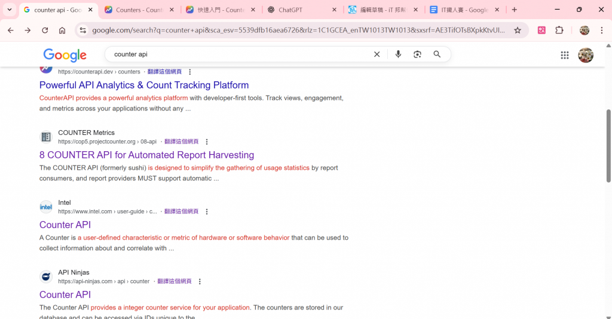
Task: Open the Extensions puzzle icon
Action: [559, 30]
